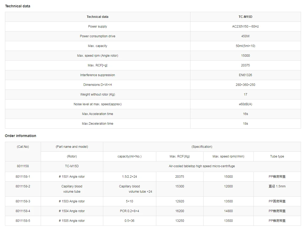Select Air-cooled tabletop high speed micro-centrifuge text
The width and height of the screenshot is (306, 231).
click(202, 166)
